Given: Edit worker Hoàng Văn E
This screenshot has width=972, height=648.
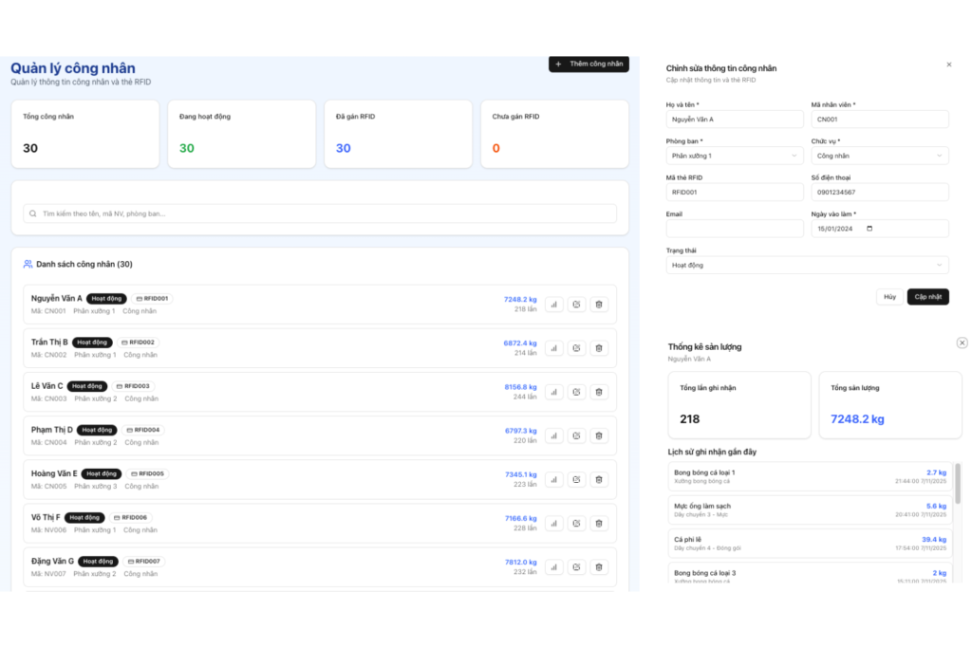Looking at the screenshot, I should tap(576, 480).
